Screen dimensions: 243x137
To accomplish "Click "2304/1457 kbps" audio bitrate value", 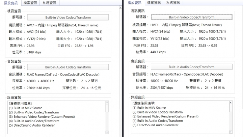I will pyautogui.click(x=162, y=88).
